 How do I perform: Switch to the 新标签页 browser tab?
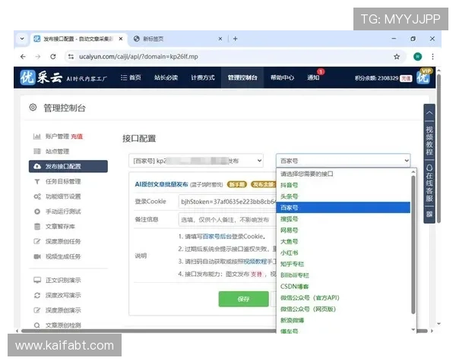[177, 39]
